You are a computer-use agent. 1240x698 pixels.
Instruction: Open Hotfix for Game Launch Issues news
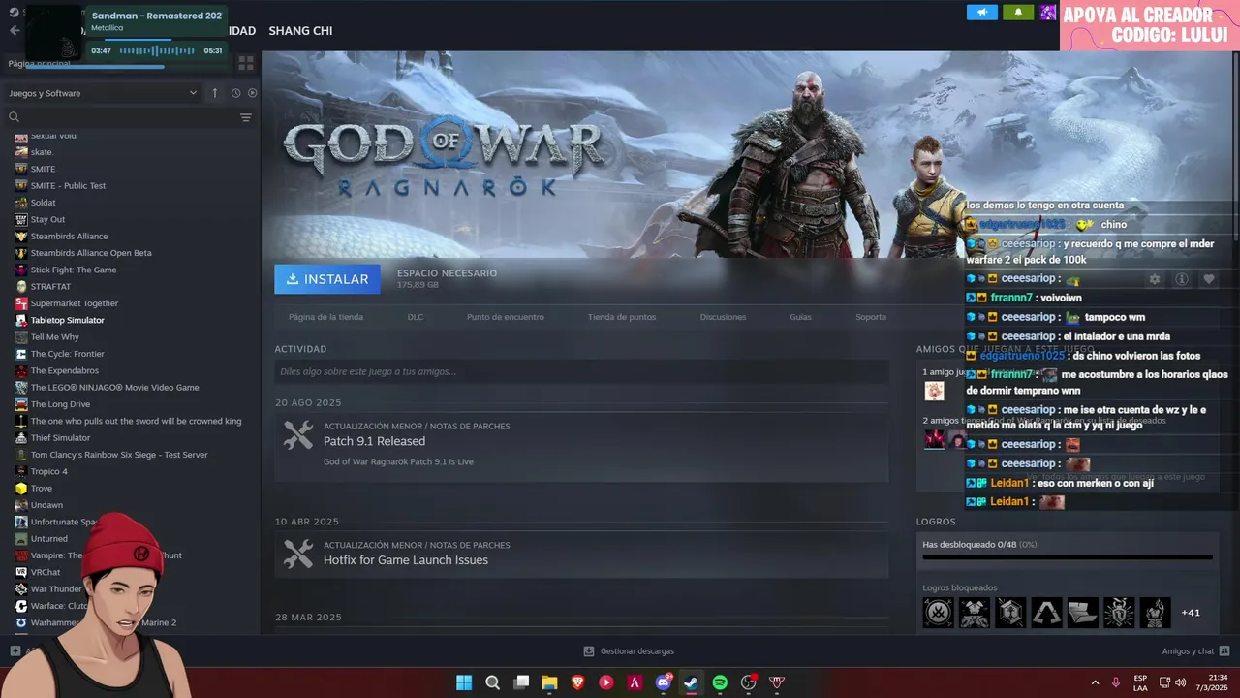click(x=406, y=560)
